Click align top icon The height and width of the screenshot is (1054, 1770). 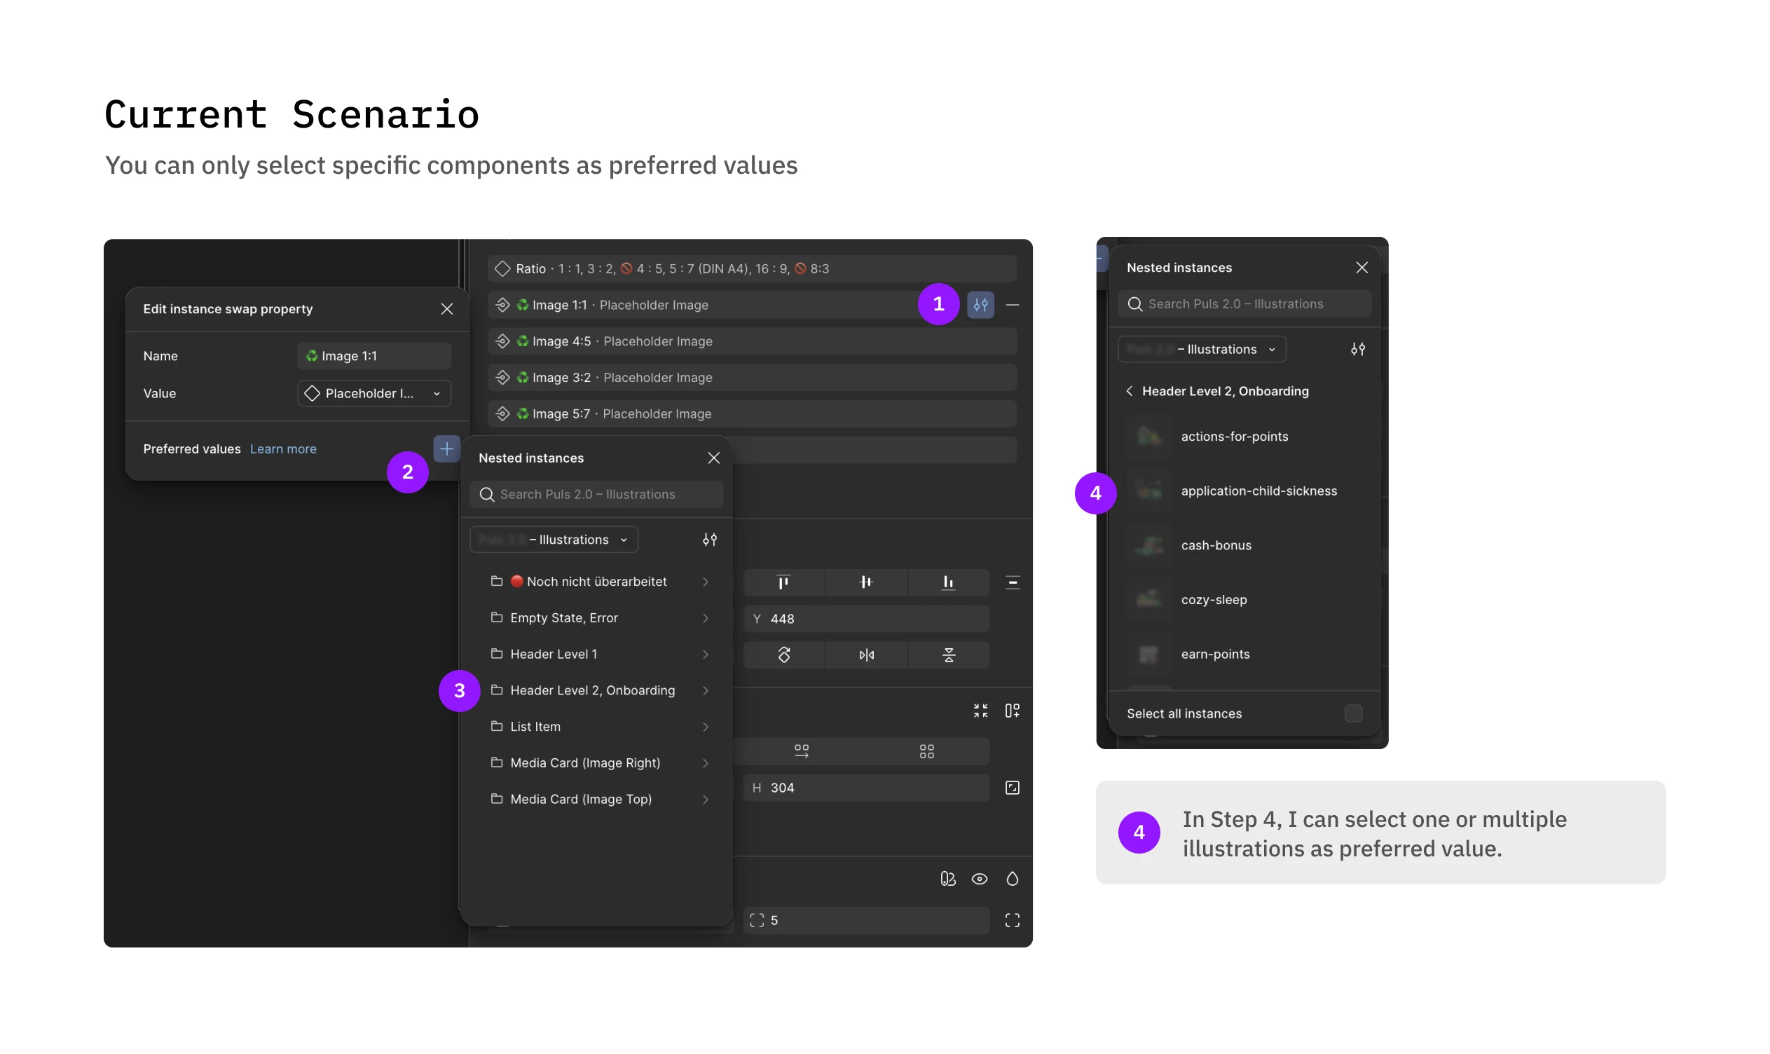pos(783,582)
